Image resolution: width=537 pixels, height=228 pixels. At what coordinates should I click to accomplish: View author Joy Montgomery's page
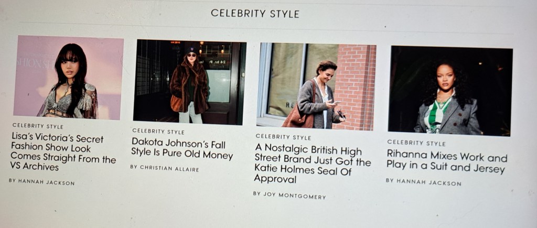click(289, 195)
